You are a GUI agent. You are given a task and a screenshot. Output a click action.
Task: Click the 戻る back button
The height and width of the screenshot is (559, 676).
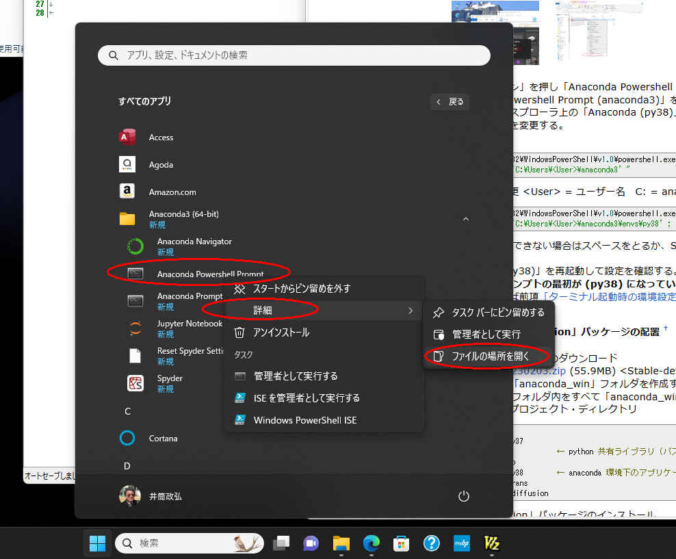tap(450, 102)
